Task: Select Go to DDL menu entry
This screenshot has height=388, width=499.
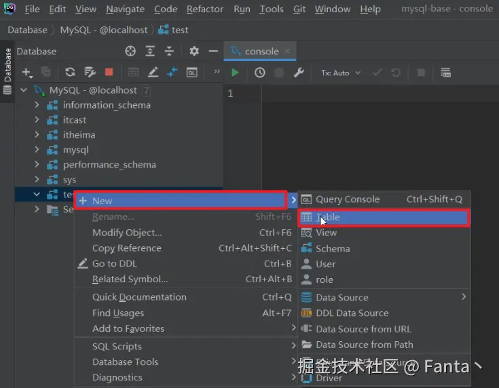Action: pos(185,264)
